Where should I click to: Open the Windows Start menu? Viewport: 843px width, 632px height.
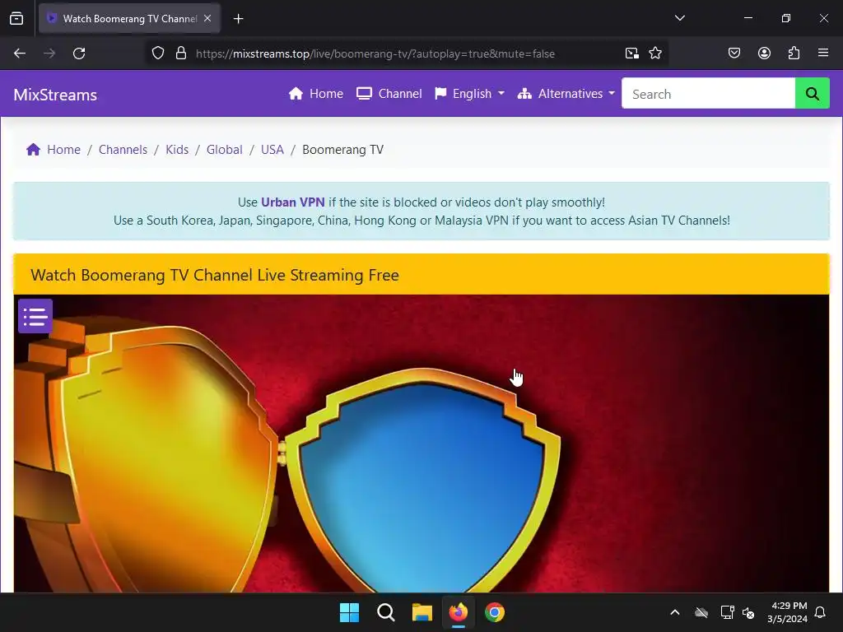(x=349, y=612)
